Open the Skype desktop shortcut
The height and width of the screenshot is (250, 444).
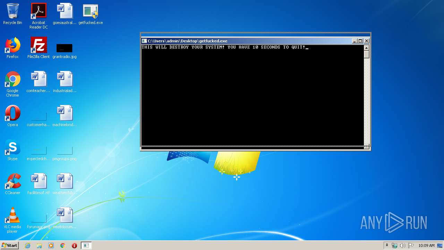click(x=12, y=150)
